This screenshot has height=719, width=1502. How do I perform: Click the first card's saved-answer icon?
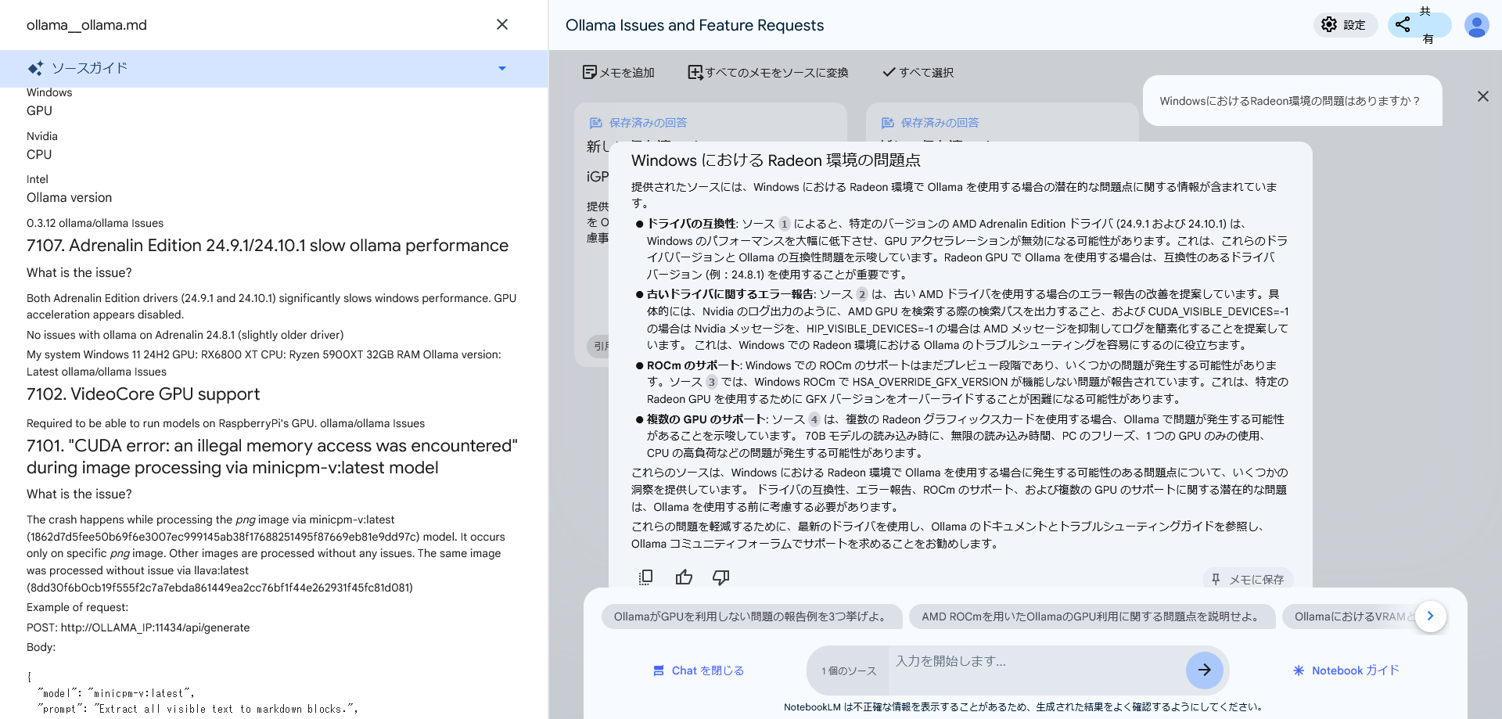coord(596,123)
